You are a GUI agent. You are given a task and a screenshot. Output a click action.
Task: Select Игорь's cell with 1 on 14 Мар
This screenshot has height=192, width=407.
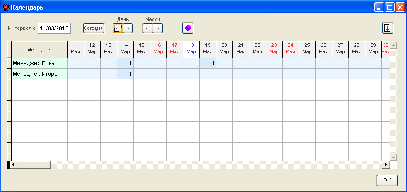125,74
